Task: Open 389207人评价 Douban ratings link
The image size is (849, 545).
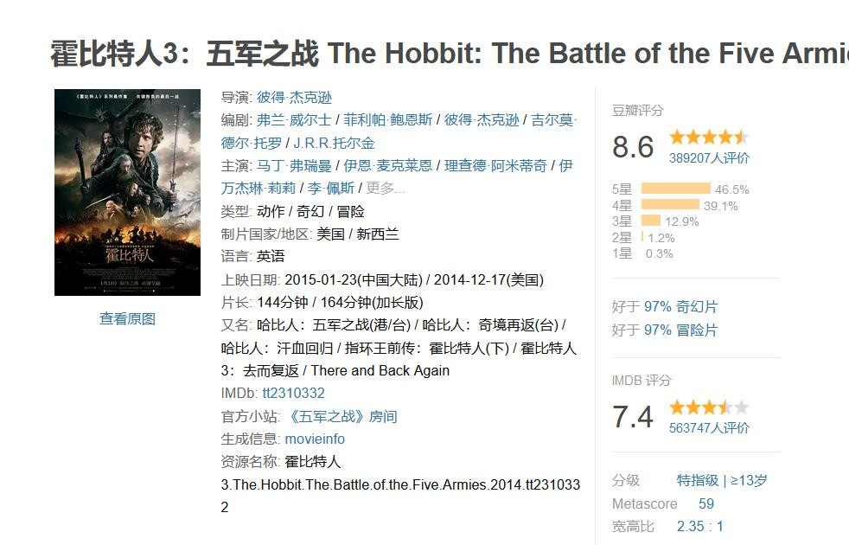Action: (x=709, y=158)
